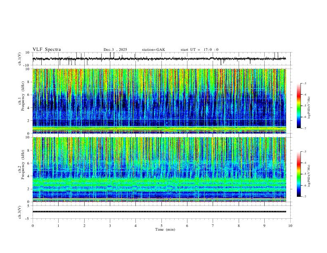Click the ch.1 waveform trace panel

[161, 59]
